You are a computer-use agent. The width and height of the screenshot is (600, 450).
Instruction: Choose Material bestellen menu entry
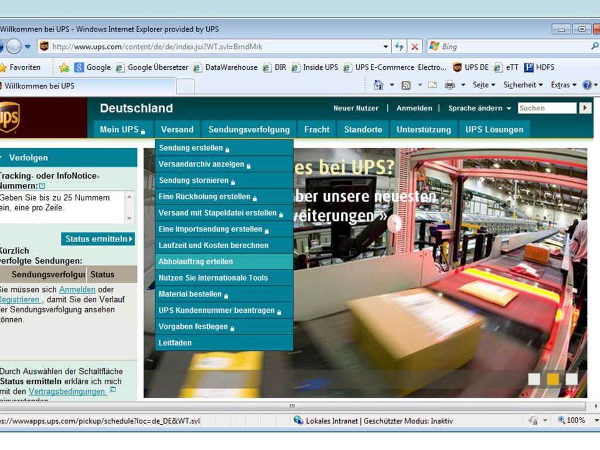coord(224,294)
